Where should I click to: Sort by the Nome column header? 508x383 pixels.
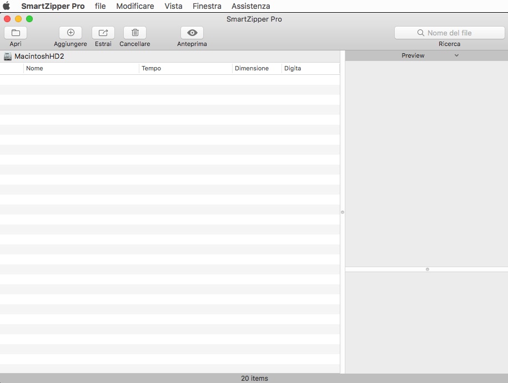click(x=81, y=68)
